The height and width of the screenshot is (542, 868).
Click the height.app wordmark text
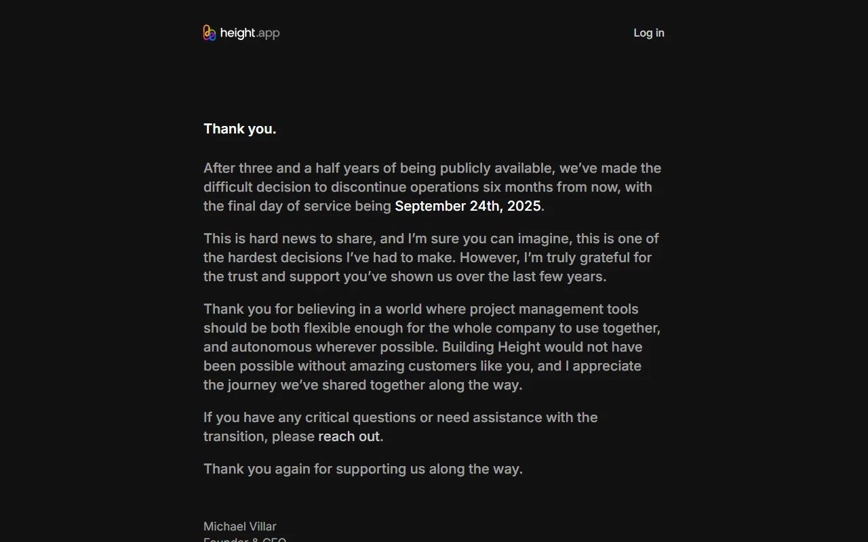(250, 33)
